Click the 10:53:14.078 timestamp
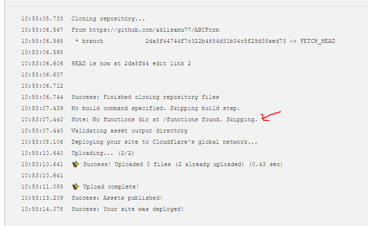Image resolution: width=368 pixels, height=226 pixels. tap(42, 209)
